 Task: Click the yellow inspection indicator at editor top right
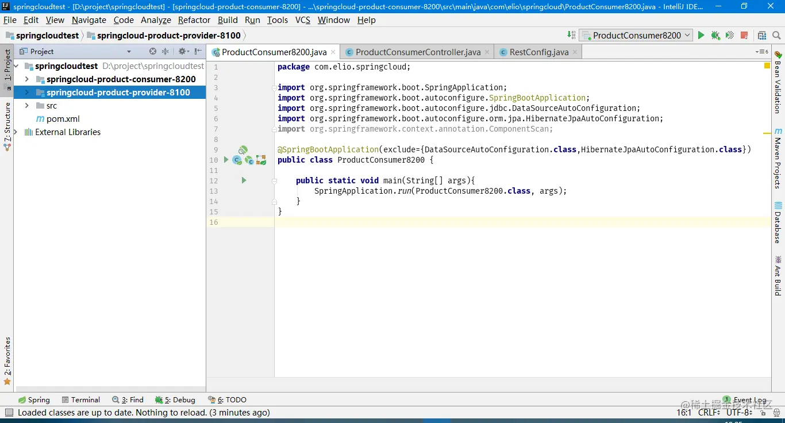pos(767,66)
